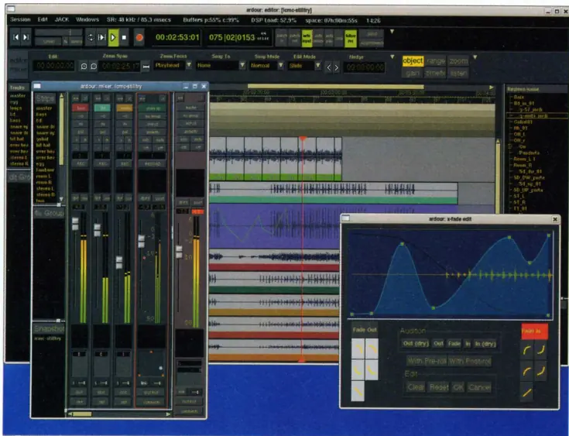Click the zoom-in magnifier icon before Zoom Span
The width and height of the screenshot is (569, 436).
pos(93,67)
